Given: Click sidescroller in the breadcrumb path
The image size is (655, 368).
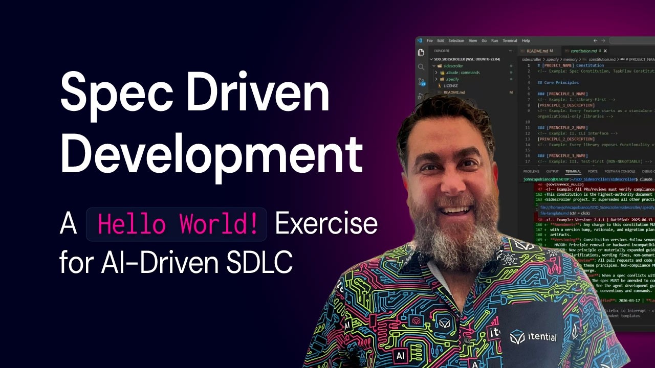Looking at the screenshot, I should point(532,59).
